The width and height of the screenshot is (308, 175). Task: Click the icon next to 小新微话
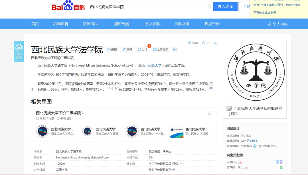[255, 146]
